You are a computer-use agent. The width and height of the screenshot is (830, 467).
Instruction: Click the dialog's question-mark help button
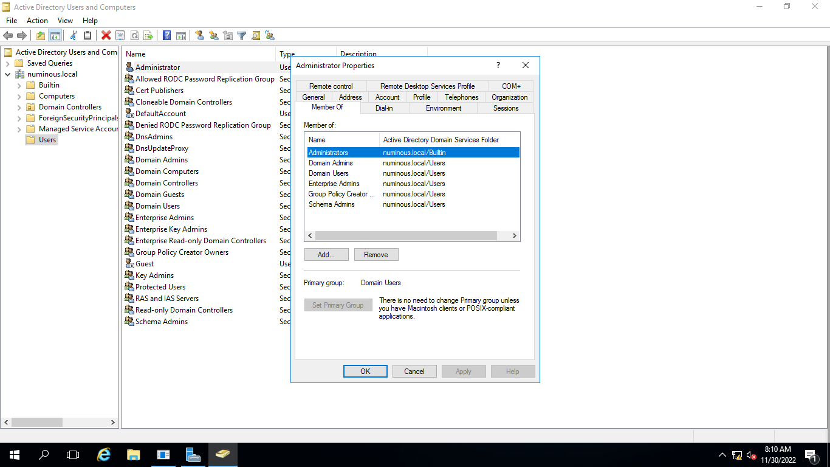498,66
